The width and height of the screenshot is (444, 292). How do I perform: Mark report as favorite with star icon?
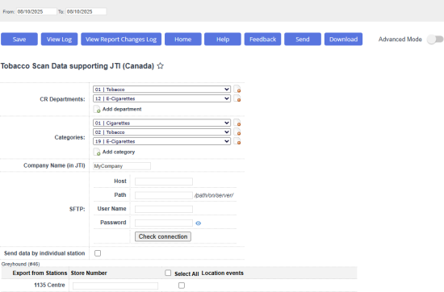[161, 66]
